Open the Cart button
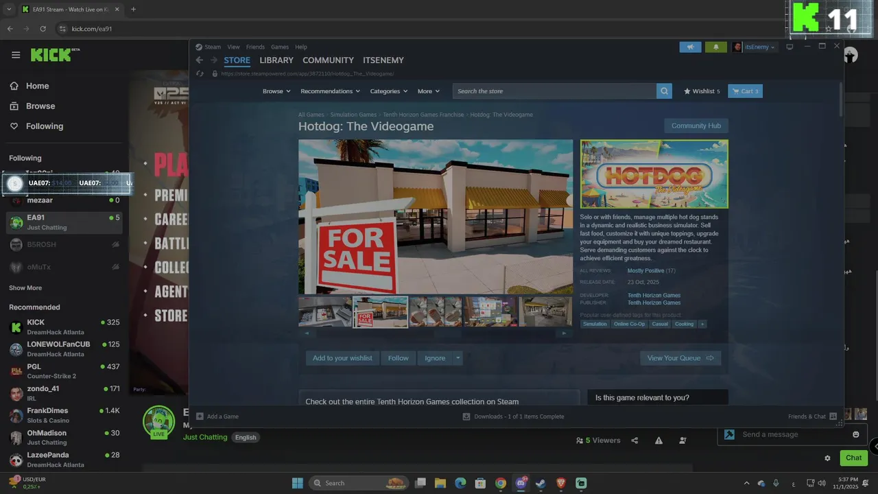The height and width of the screenshot is (494, 878). [x=745, y=91]
